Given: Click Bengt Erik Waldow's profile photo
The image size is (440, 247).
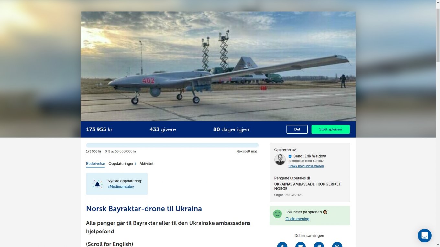Looking at the screenshot, I should pyautogui.click(x=280, y=160).
